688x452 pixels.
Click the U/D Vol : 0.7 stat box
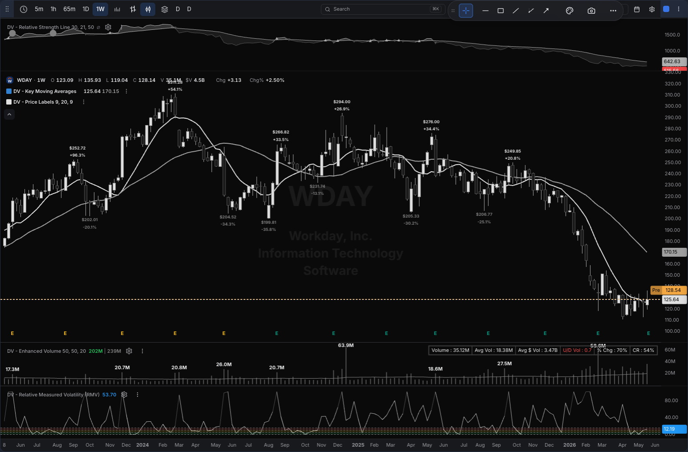(577, 350)
